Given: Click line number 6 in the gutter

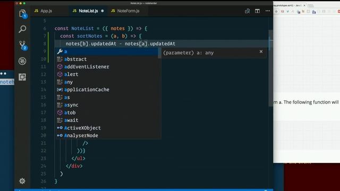Looking at the screenshot, I should point(45,28).
